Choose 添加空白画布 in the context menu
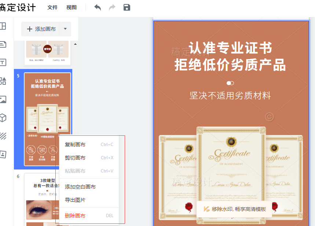The image size is (315, 226). [x=89, y=187]
